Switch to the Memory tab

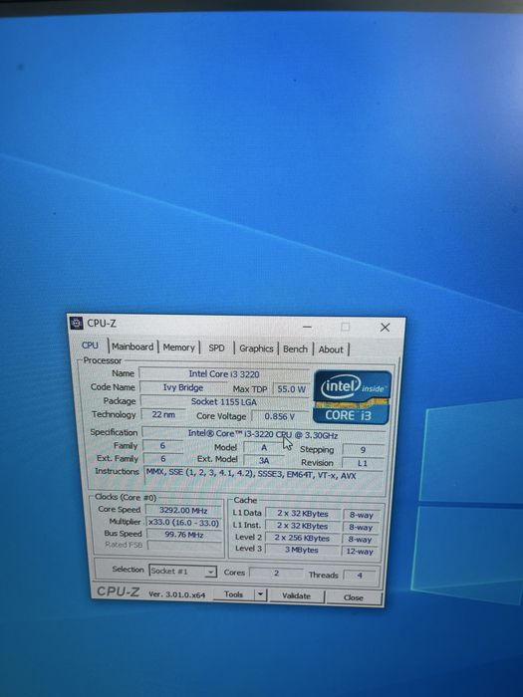click(x=178, y=348)
